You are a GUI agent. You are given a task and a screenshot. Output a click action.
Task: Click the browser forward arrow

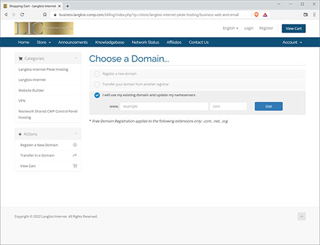[14, 15]
